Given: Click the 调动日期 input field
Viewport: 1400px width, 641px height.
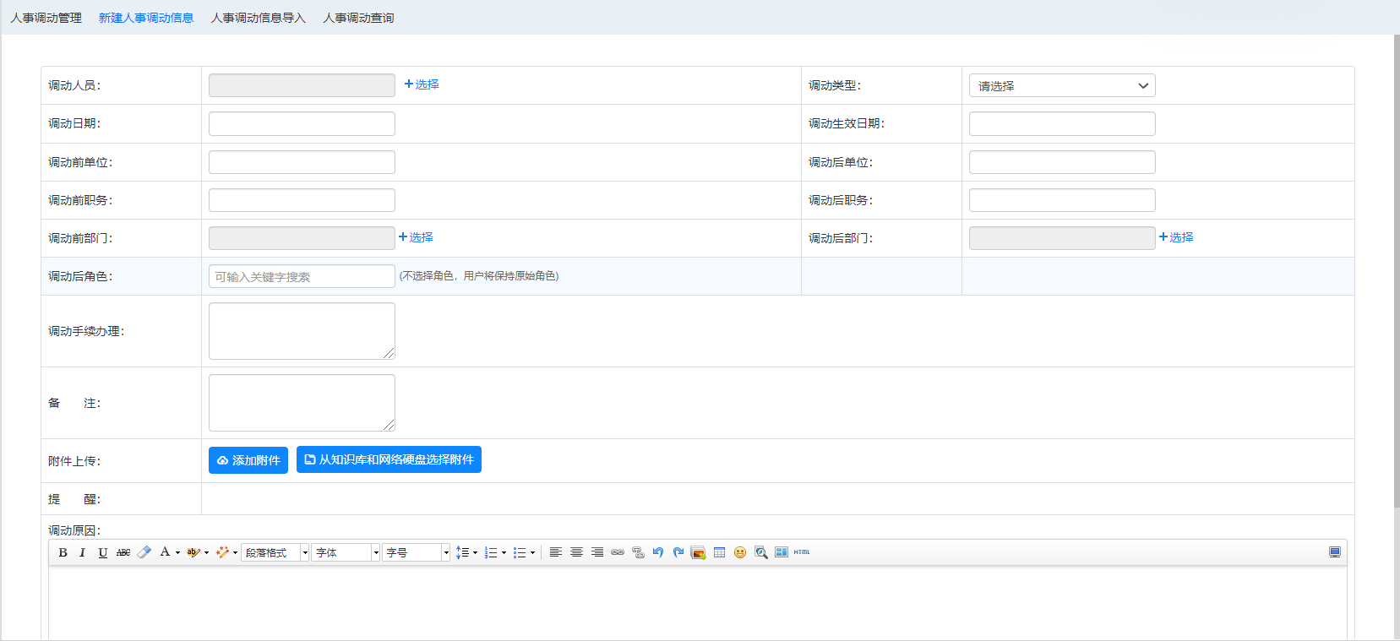Looking at the screenshot, I should pyautogui.click(x=302, y=123).
